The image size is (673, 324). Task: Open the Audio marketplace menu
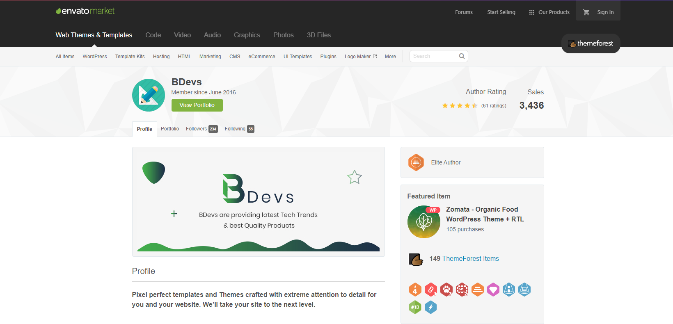click(212, 35)
